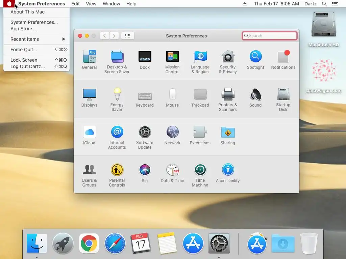The width and height of the screenshot is (346, 259).
Task: Open Printers & Scanners preferences
Action: (x=228, y=99)
